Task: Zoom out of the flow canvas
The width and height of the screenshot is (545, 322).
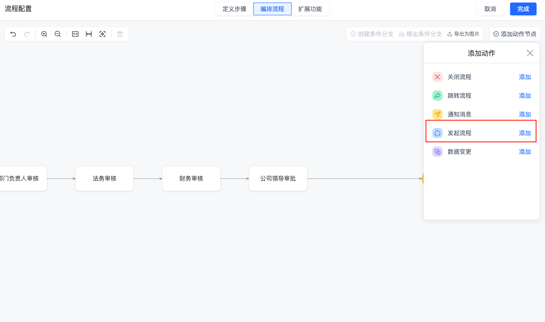Action: [58, 34]
